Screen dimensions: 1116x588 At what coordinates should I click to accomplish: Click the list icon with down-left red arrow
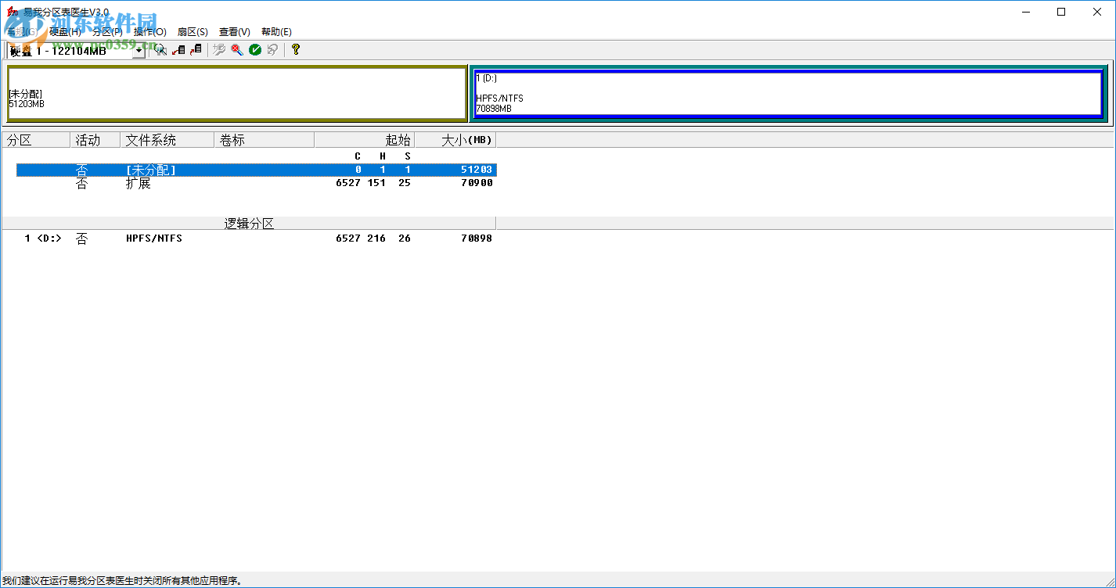pyautogui.click(x=178, y=49)
